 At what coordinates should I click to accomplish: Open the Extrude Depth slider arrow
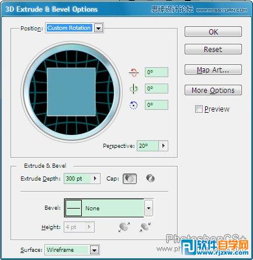coord(95,179)
